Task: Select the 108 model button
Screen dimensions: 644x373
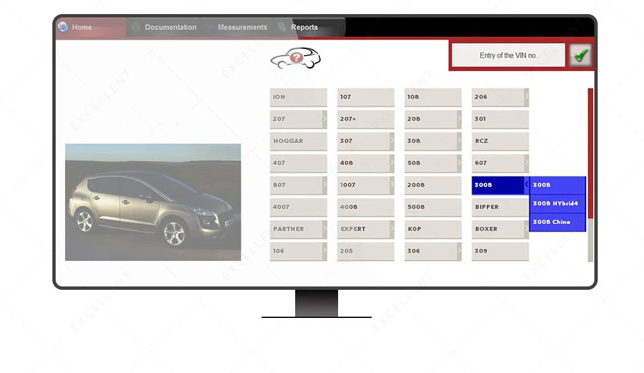Action: coord(433,97)
